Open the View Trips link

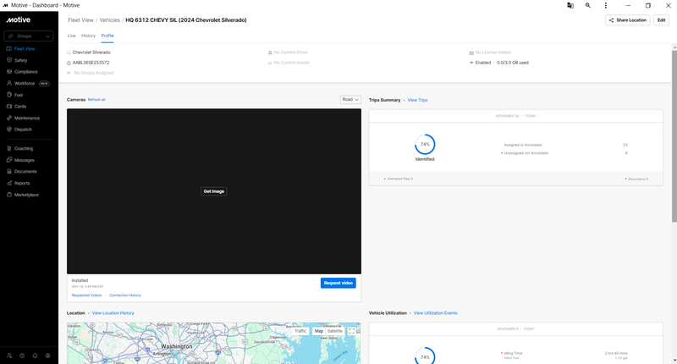(417, 100)
